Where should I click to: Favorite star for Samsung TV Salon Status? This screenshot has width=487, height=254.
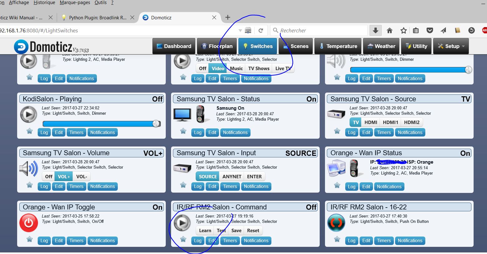click(x=183, y=131)
